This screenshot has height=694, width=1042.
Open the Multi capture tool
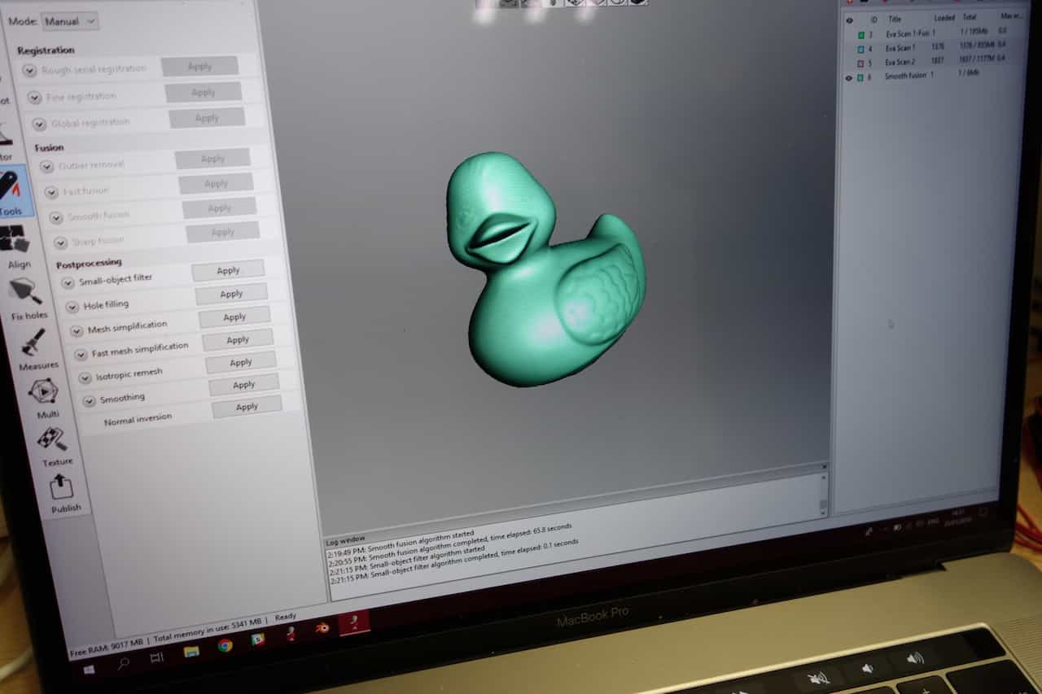(46, 398)
